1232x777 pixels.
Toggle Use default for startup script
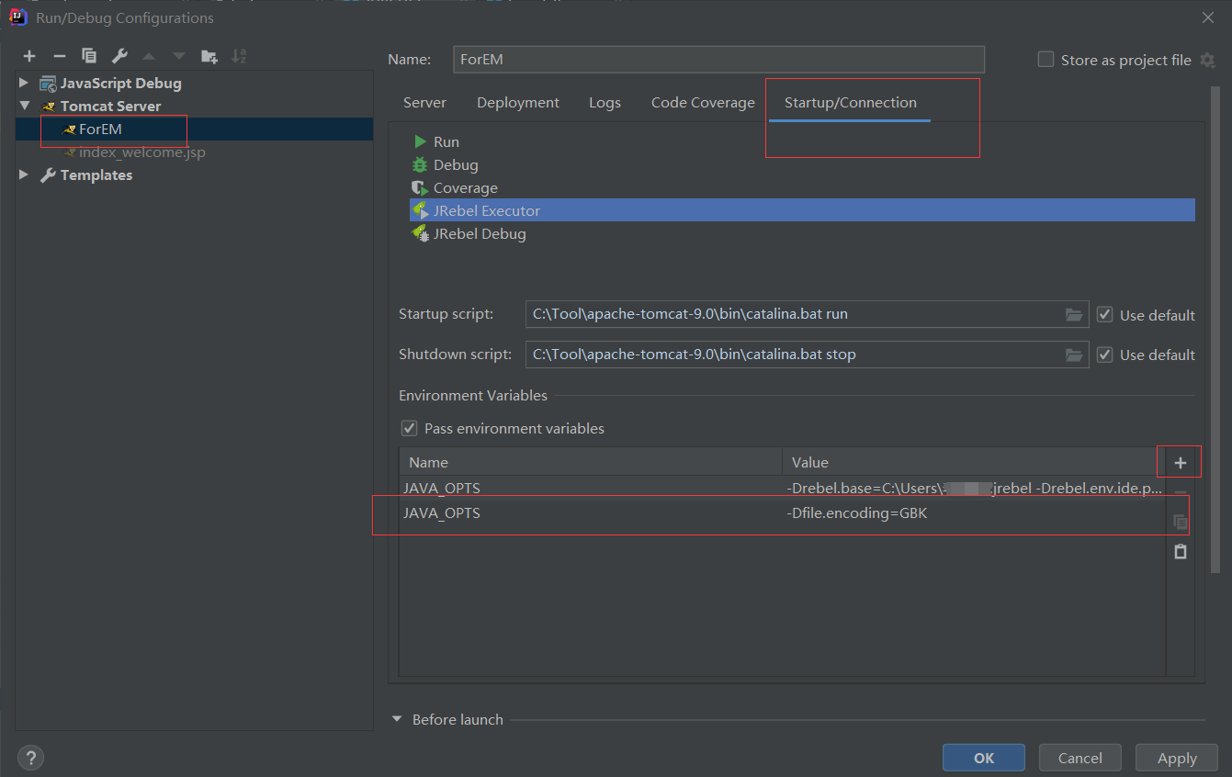coord(1104,315)
